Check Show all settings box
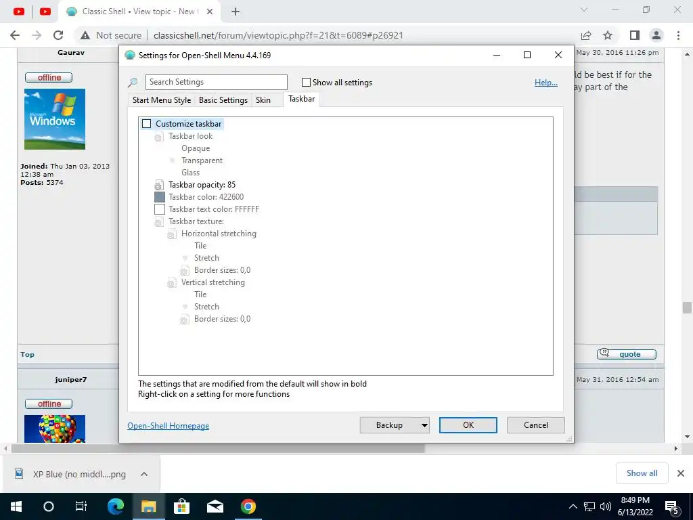 click(306, 82)
